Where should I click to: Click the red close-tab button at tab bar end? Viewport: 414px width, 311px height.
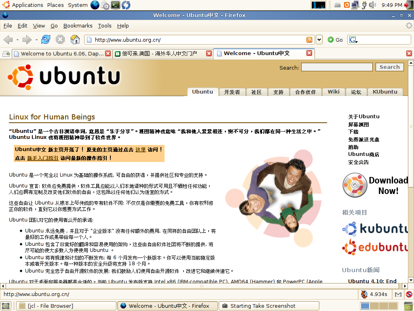tap(409, 53)
